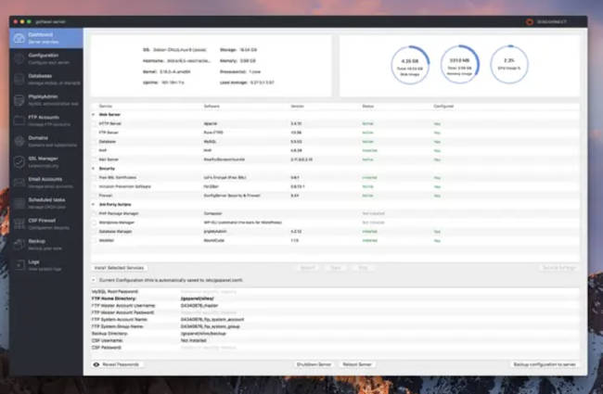Click the Install Selected Services button
This screenshot has width=603, height=394.
[x=121, y=267]
